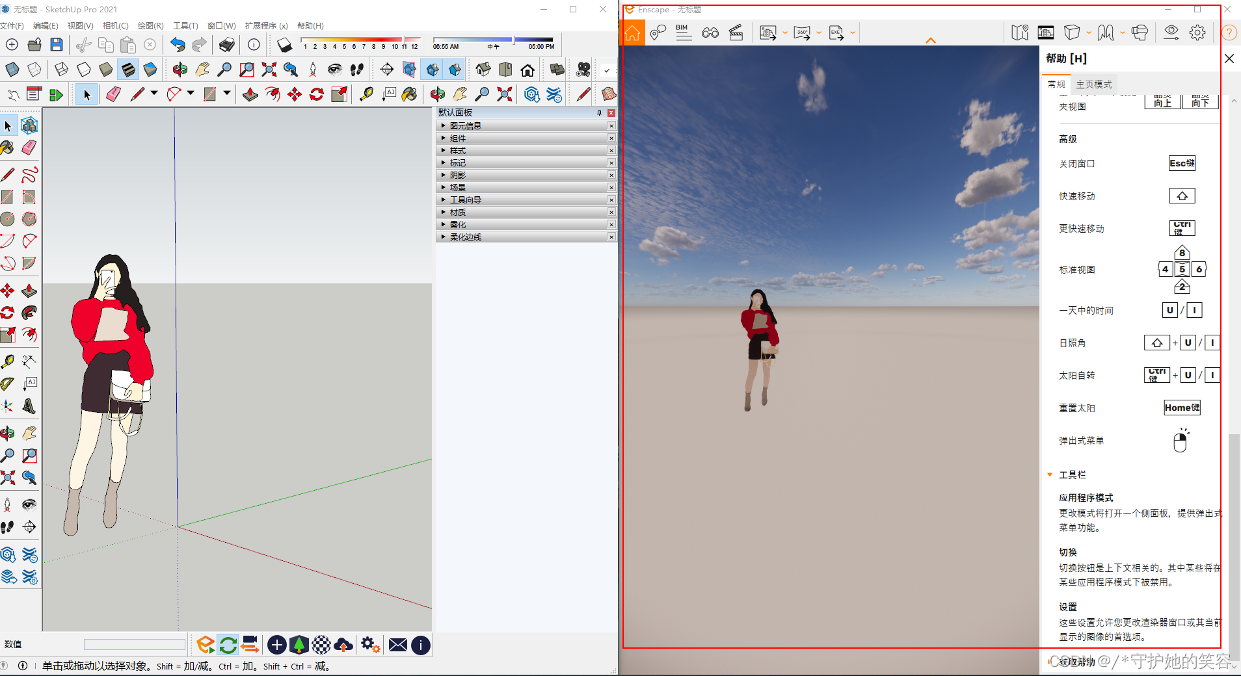Select the Rotate tool in top toolbar

coord(317,94)
